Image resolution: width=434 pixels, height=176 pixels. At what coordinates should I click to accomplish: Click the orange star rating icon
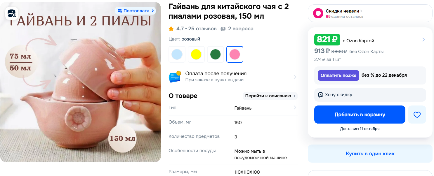pyautogui.click(x=171, y=29)
